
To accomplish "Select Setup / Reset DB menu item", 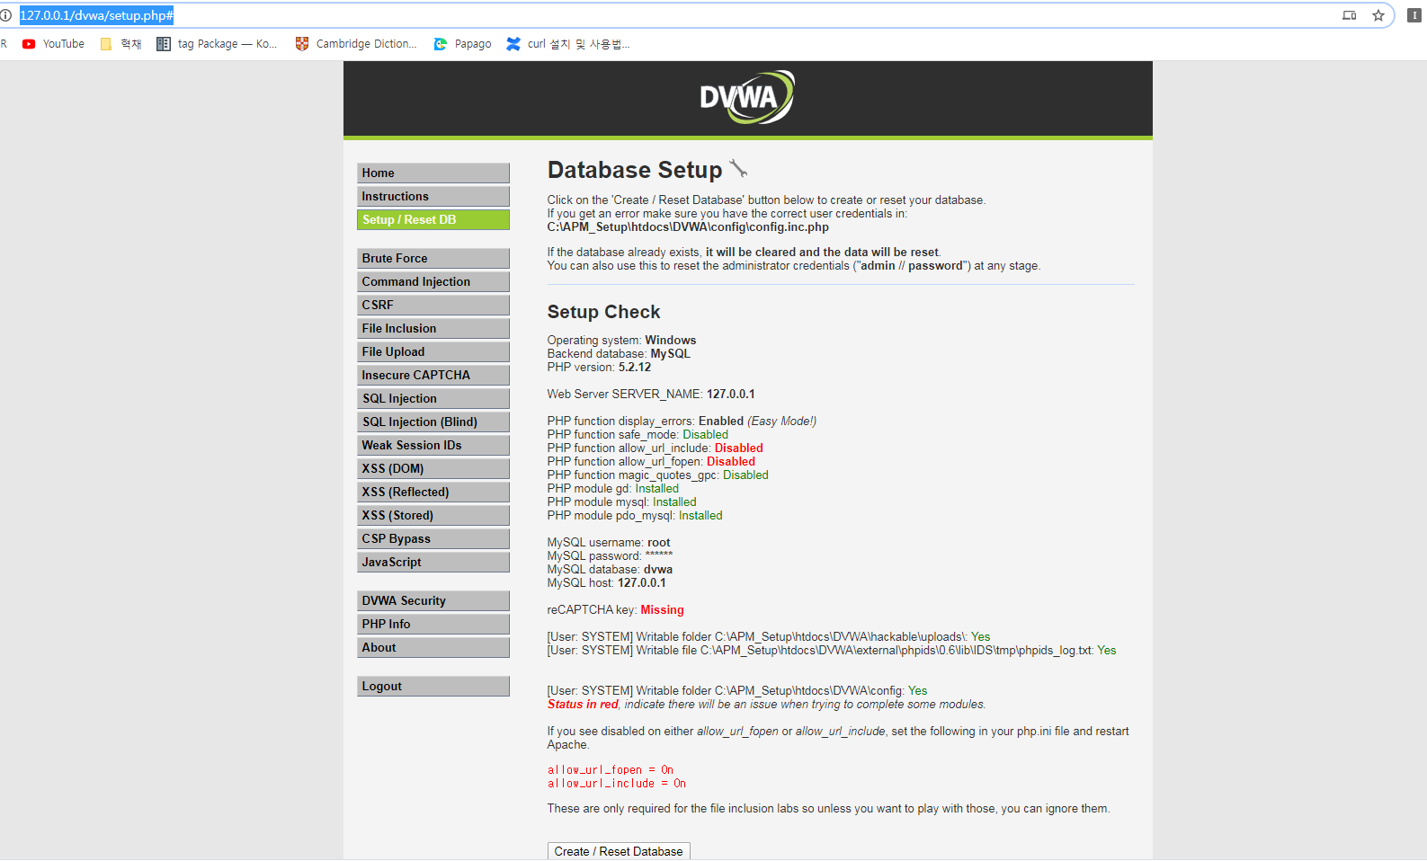I will pos(433,219).
